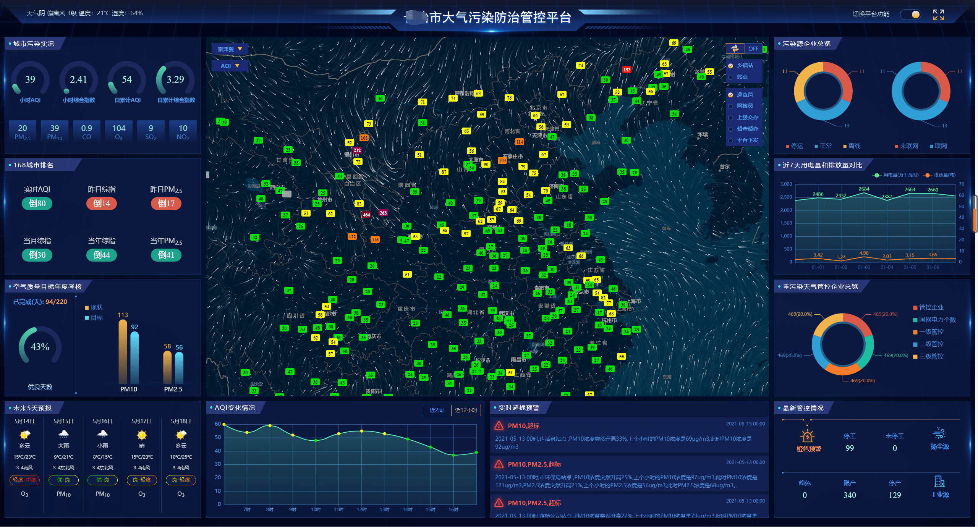978x527 pixels.
Task: Open the AQI indicator dropdown
Action: coord(230,66)
